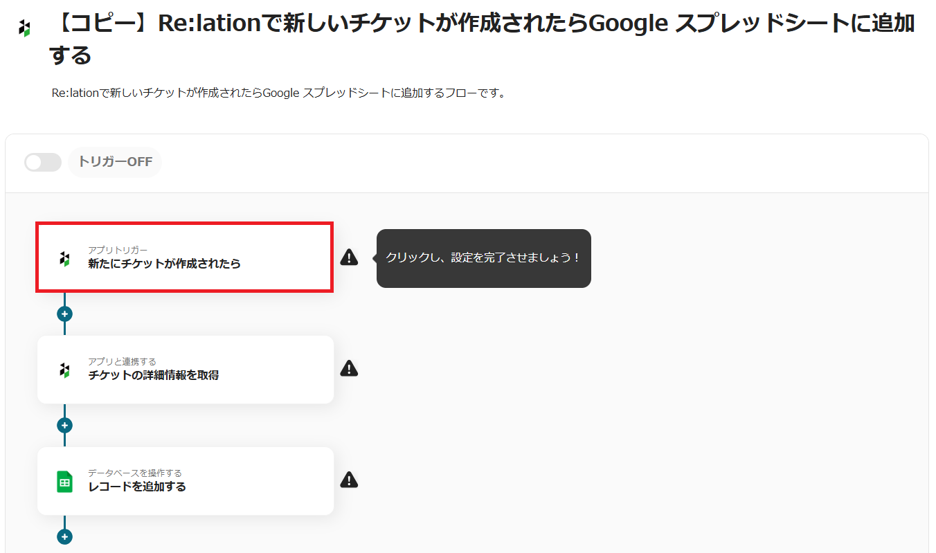This screenshot has width=936, height=553.
Task: Click the Re:lation logo beside the flow title
Action: coord(25,28)
